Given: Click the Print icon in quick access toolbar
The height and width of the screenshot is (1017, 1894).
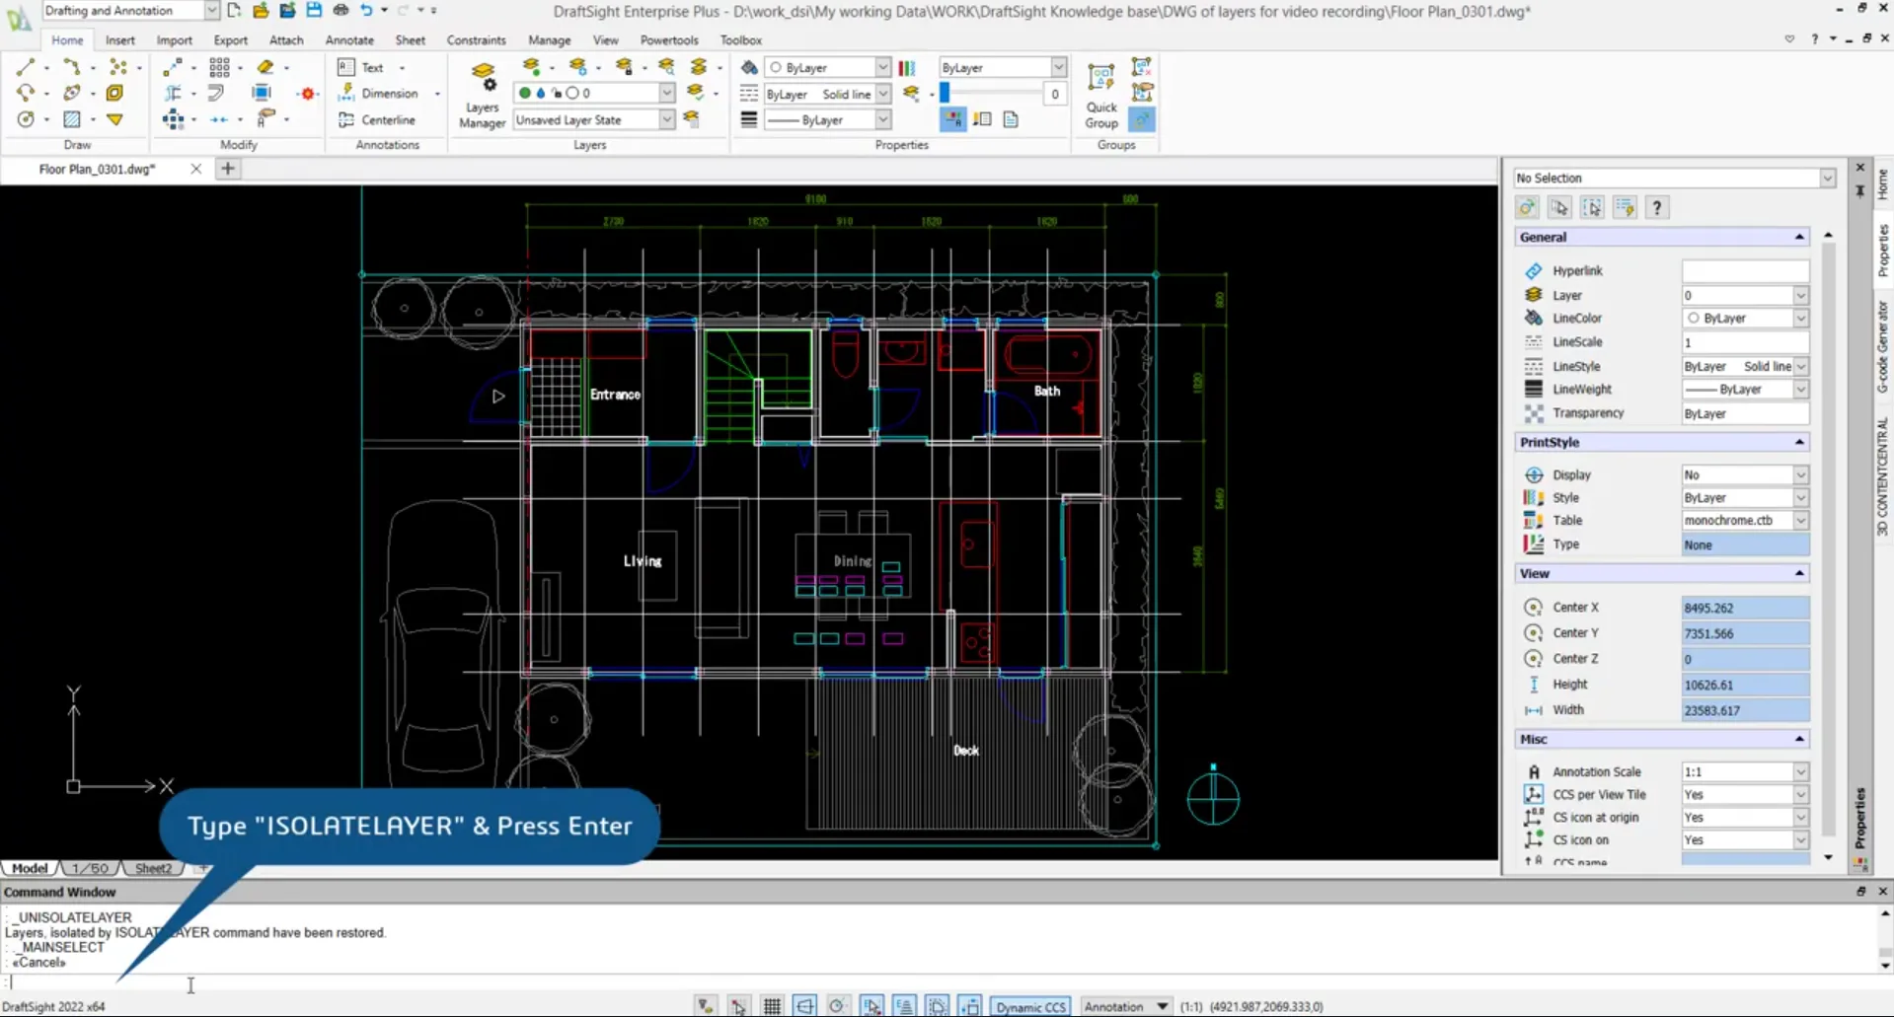Looking at the screenshot, I should click(x=341, y=10).
